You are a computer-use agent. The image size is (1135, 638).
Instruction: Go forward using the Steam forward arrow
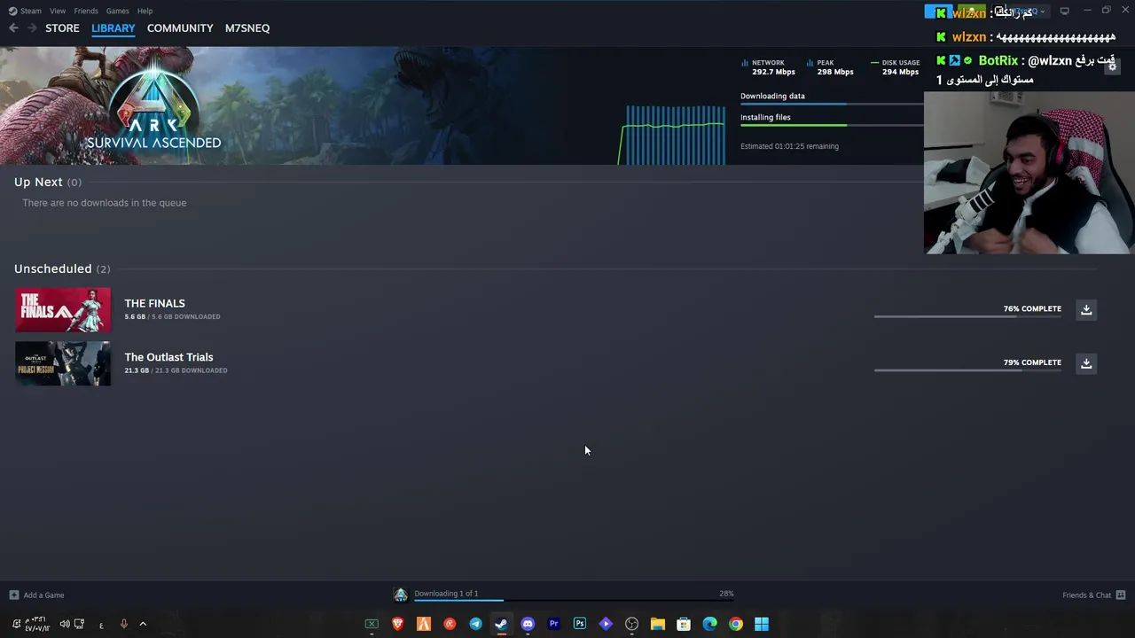(x=32, y=28)
